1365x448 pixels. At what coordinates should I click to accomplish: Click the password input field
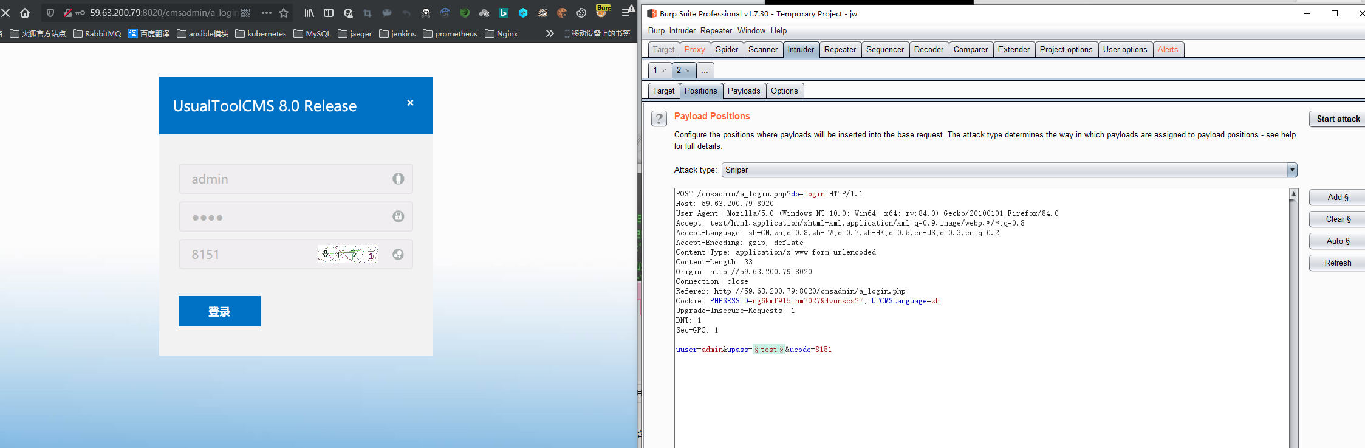pos(296,216)
